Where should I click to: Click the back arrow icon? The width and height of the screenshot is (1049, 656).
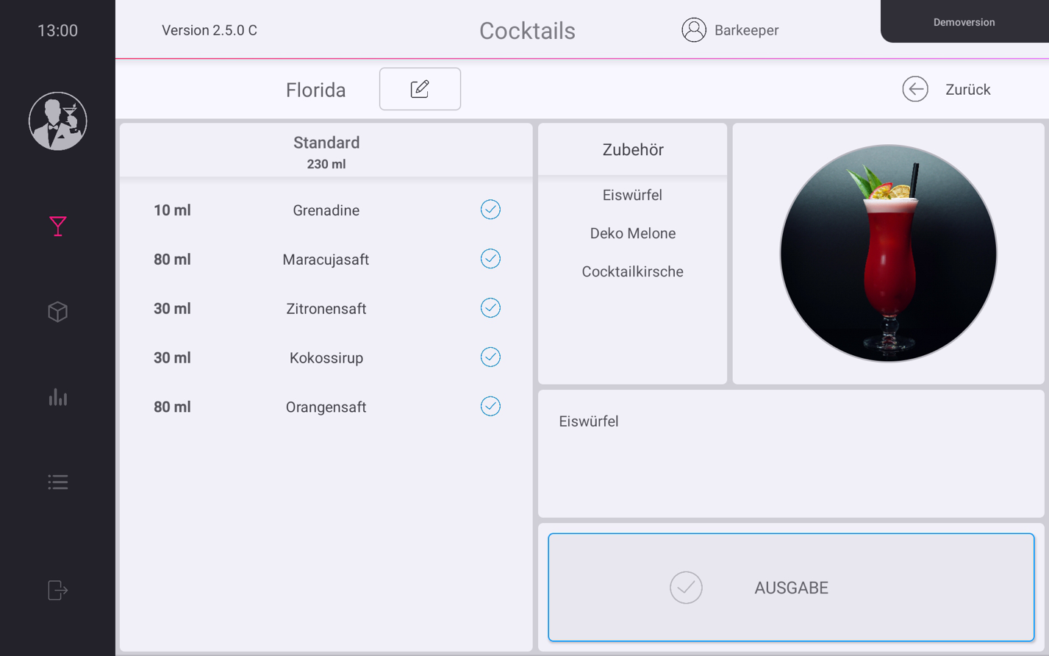tap(914, 89)
